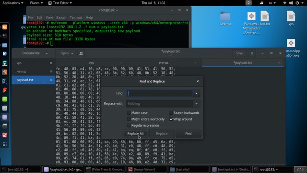Switch to the Image Viewer taskbar window

[147, 170]
